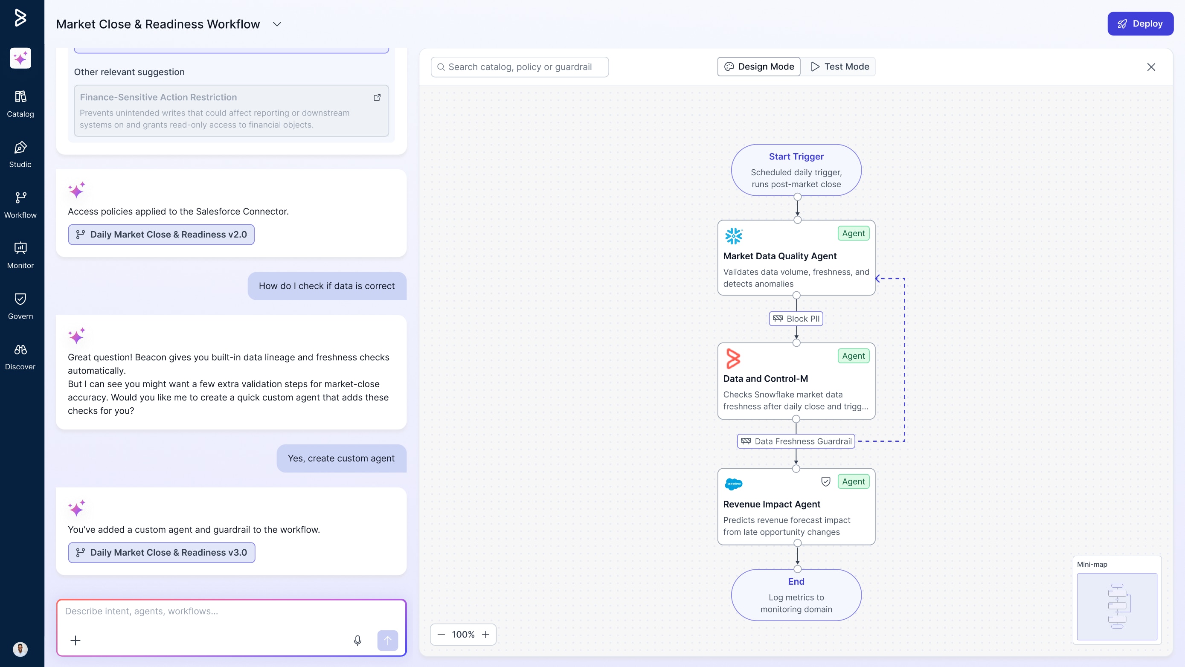Viewport: 1185px width, 667px height.
Task: Click the plus attachment icon in the prompt box
Action: click(x=76, y=640)
